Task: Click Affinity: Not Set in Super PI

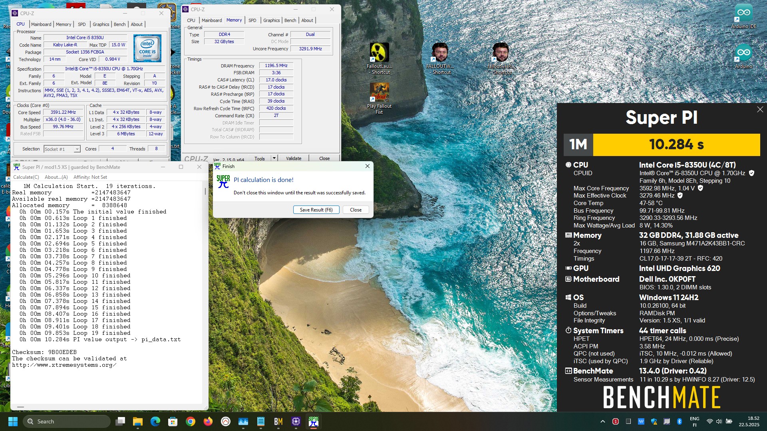Action: [x=90, y=177]
